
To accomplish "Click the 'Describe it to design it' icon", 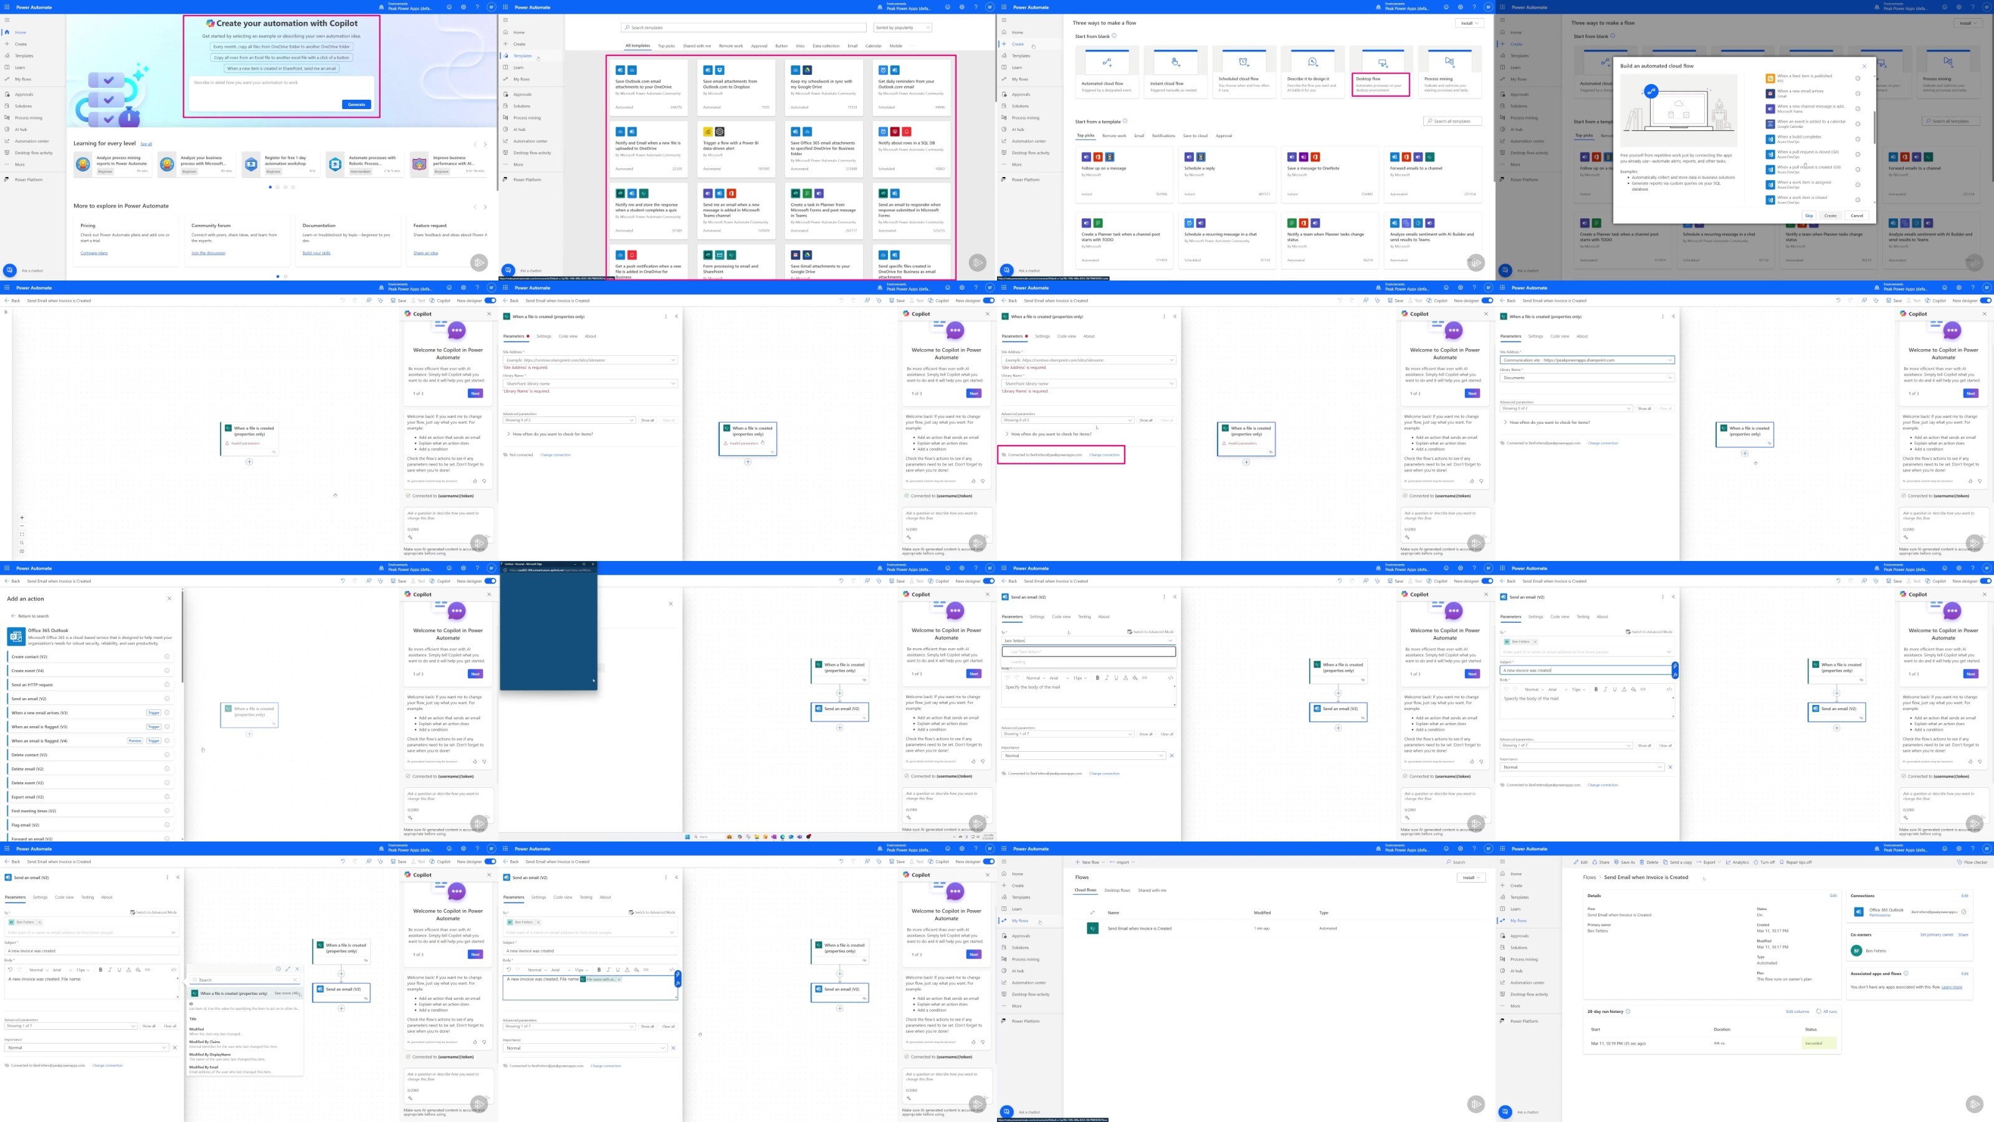I will pyautogui.click(x=1312, y=62).
